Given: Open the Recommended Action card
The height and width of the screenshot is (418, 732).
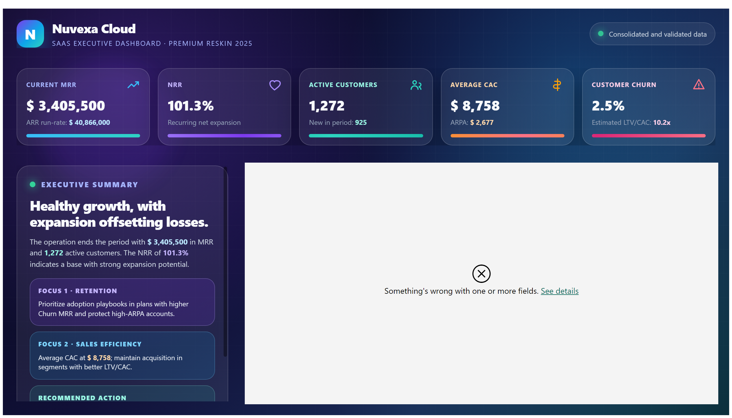Looking at the screenshot, I should pos(122,394).
